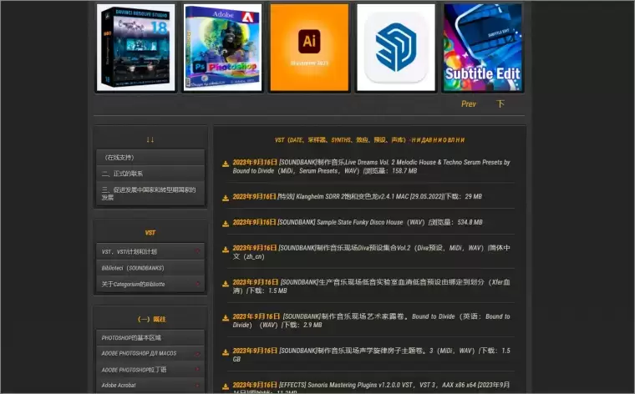The height and width of the screenshot is (394, 635).
Task: Open the DaVinci Resolve Studio 18 thumbnail
Action: click(136, 48)
